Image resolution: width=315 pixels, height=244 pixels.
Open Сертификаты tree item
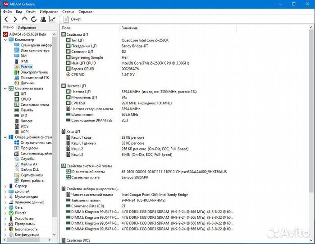pyautogui.click(x=29, y=175)
